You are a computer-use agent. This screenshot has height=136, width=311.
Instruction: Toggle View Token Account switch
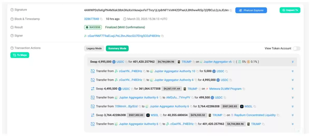tap(296, 48)
